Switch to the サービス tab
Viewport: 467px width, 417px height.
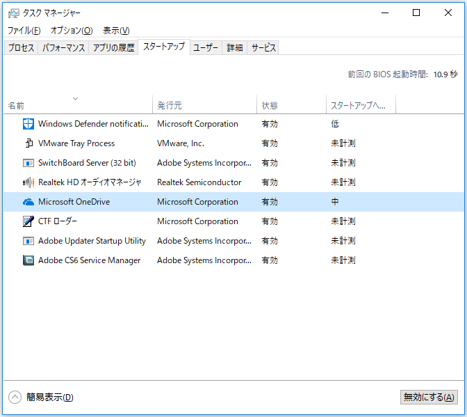(264, 48)
